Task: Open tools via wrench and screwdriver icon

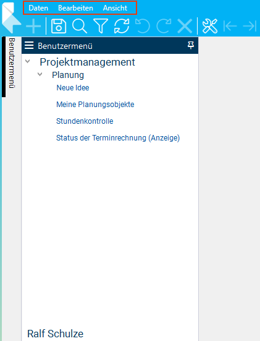Action: 209,26
